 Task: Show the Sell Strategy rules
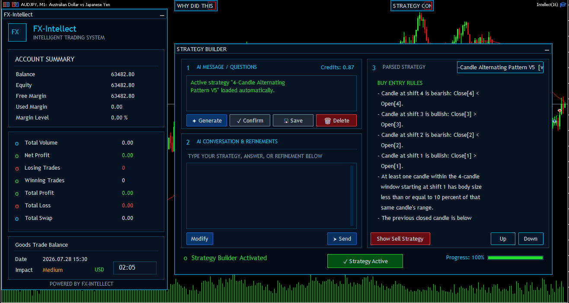tap(400, 239)
